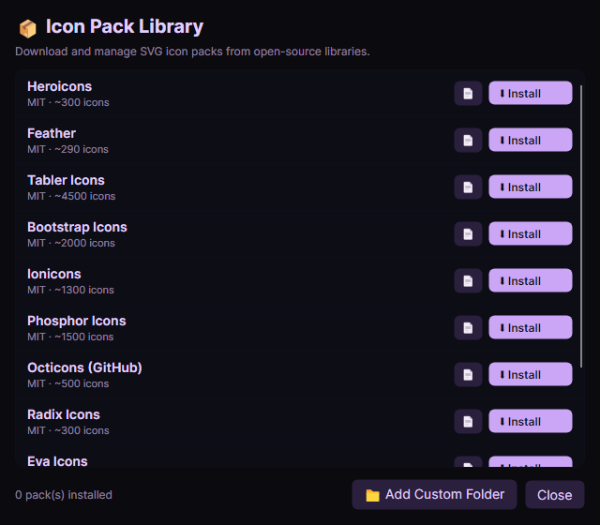This screenshot has height=525, width=600.
Task: Click the 'MIT · ~1500 icons' text
Action: [x=70, y=337]
